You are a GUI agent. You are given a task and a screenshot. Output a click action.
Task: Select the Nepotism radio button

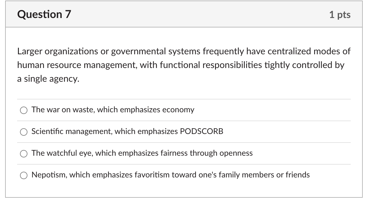(x=24, y=175)
